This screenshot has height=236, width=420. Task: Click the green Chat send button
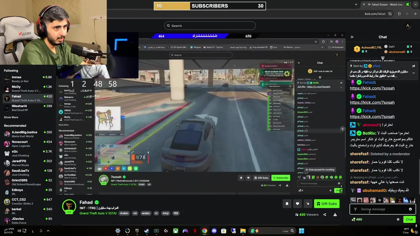pos(409,219)
